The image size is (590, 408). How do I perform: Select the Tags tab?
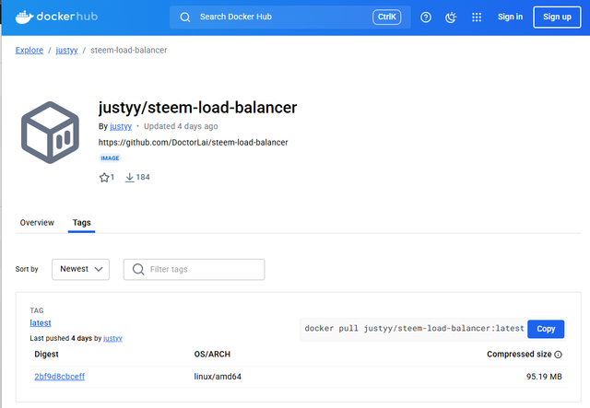point(82,223)
